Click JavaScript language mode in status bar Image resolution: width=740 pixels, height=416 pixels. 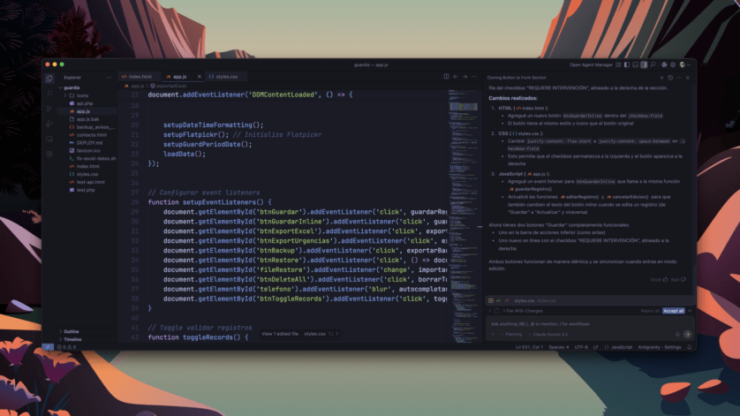(x=618, y=347)
